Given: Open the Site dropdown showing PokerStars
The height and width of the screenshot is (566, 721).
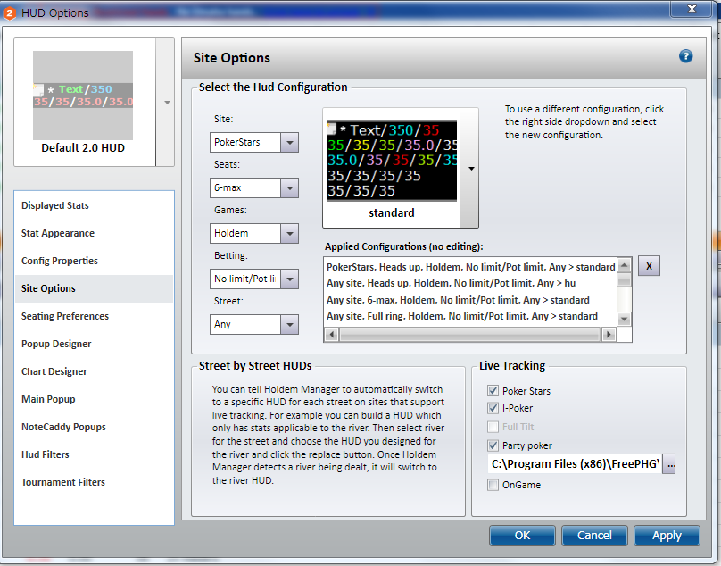Looking at the screenshot, I should pyautogui.click(x=289, y=142).
